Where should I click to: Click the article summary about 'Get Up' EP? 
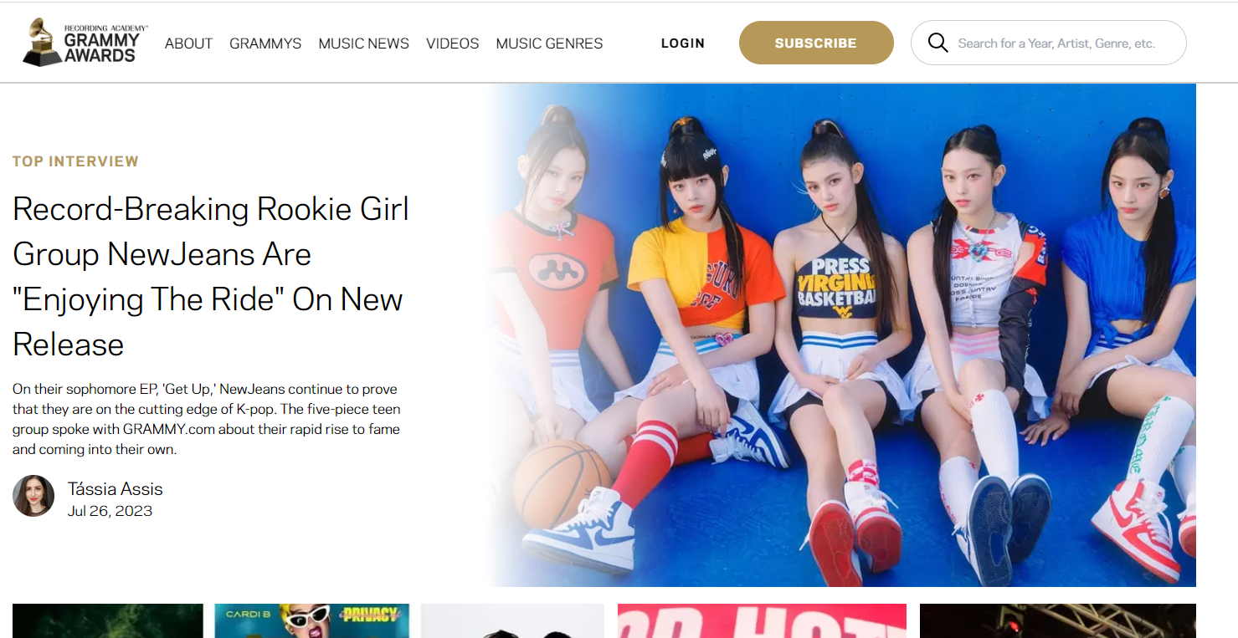point(207,419)
